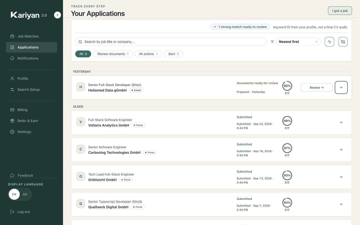360x225 pixels.
Task: Click the Billing card icon
Action: [12, 110]
